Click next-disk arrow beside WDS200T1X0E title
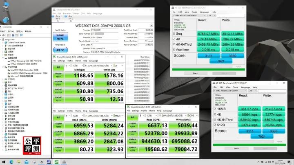 [151, 26]
